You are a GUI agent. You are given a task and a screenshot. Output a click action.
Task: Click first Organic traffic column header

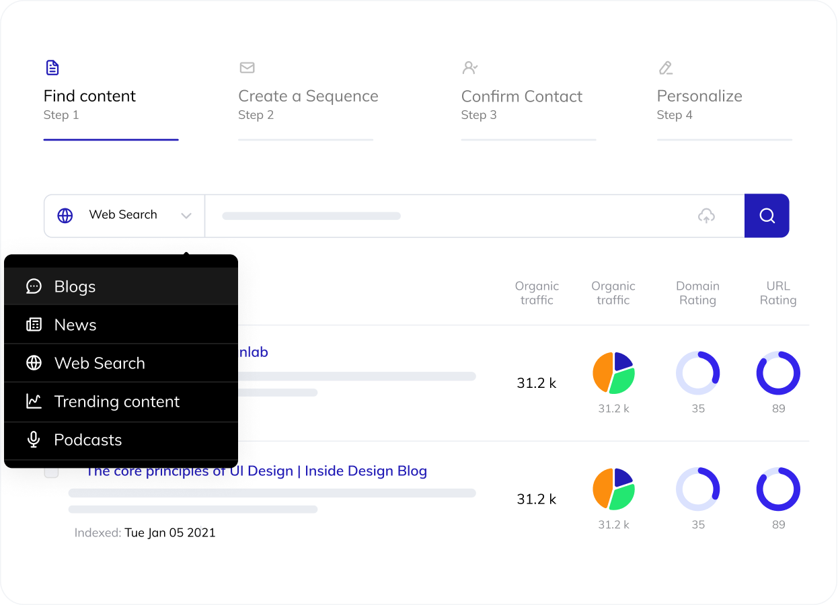click(x=537, y=293)
